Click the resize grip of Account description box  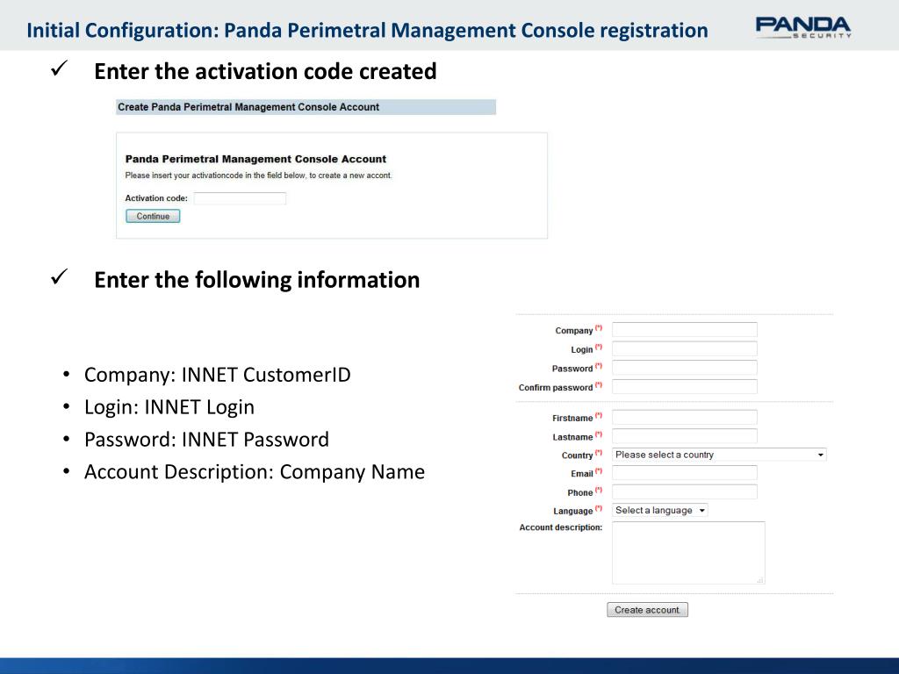click(x=759, y=580)
